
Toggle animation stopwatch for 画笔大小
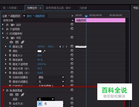pos(10,55)
